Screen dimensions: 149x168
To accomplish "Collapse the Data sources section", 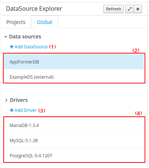I will pos(6,37).
